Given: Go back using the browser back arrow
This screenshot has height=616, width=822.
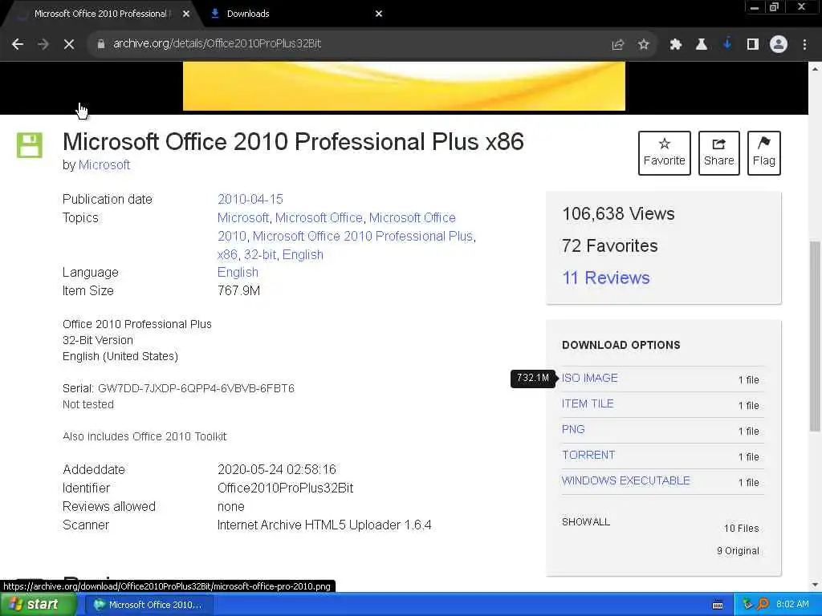Looking at the screenshot, I should [18, 44].
